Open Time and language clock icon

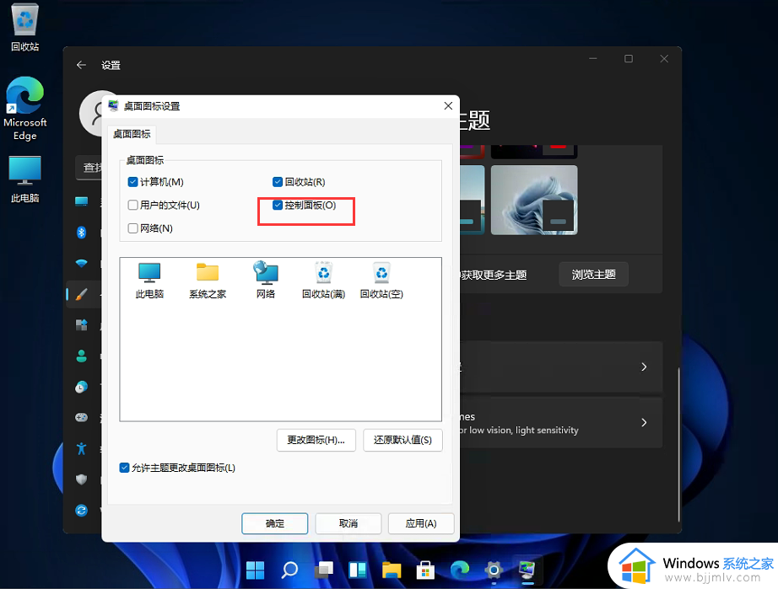pyautogui.click(x=81, y=387)
